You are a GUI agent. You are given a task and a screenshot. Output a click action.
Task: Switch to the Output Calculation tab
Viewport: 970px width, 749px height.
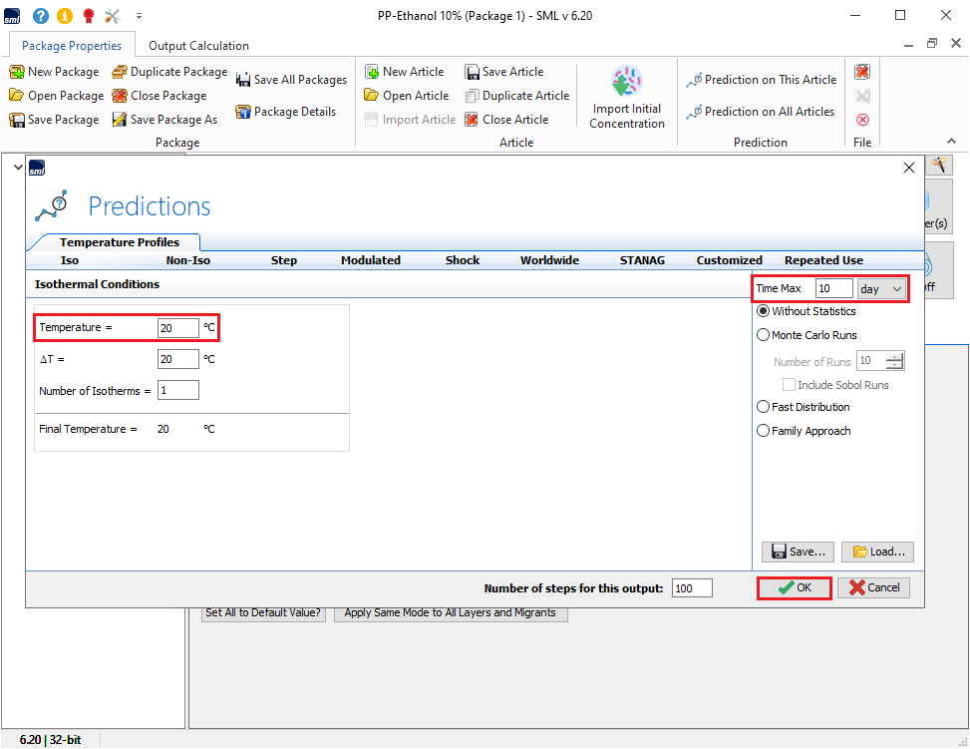(198, 46)
